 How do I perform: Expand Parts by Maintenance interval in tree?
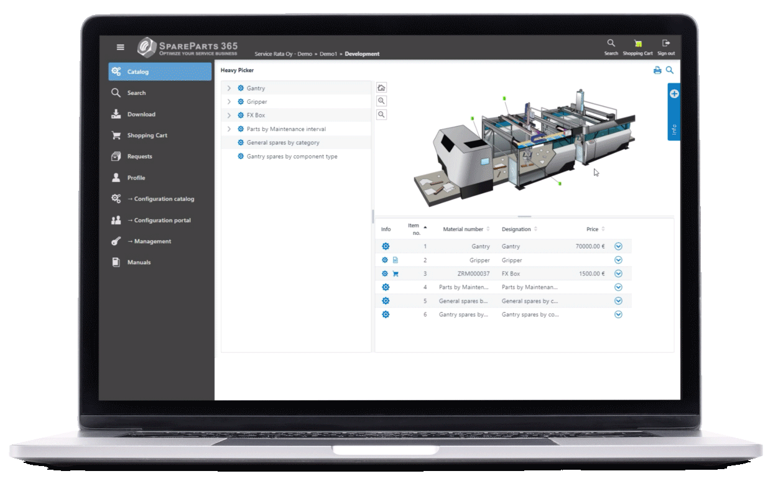(229, 129)
